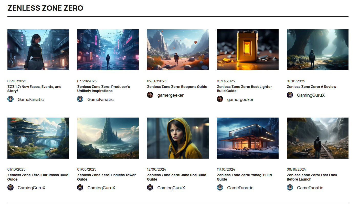The width and height of the screenshot is (359, 204).
Task: Open 'Jane Doe Build Guide' article title
Action: 176,177
